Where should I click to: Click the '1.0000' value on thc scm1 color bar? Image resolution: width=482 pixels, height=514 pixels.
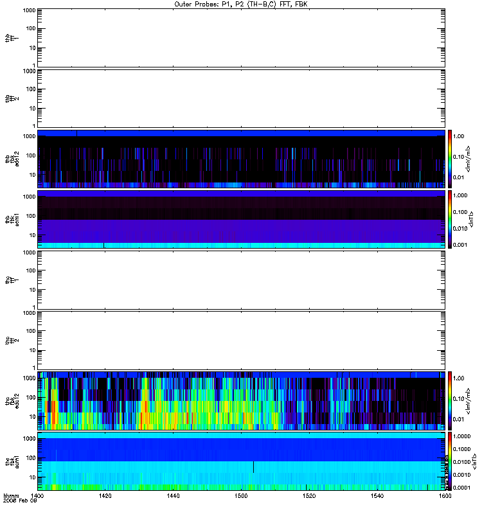tap(461, 436)
